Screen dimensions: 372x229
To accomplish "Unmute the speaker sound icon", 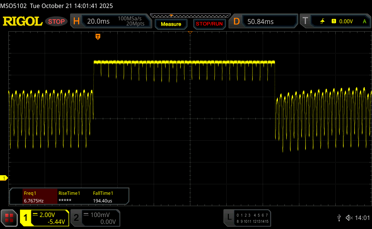I will [x=349, y=218].
